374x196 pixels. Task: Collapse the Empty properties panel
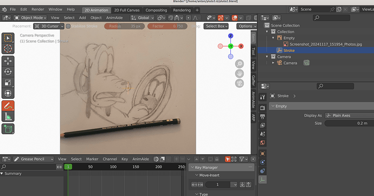(273, 106)
